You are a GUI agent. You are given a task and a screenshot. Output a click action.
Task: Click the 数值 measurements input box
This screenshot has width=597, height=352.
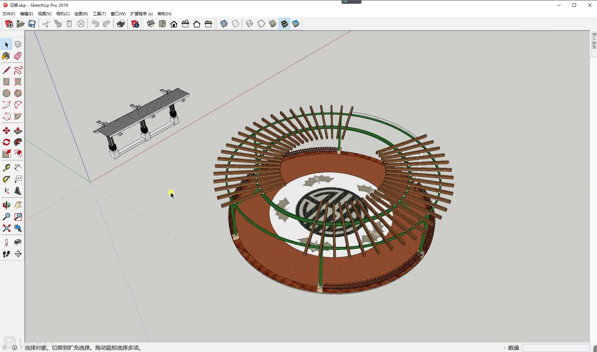(556, 348)
